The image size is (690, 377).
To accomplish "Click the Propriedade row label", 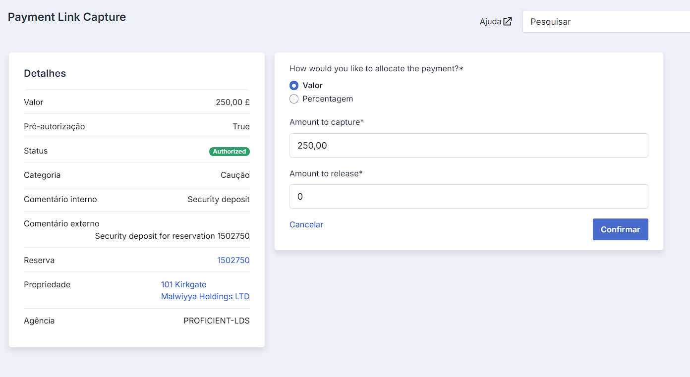I will (47, 285).
